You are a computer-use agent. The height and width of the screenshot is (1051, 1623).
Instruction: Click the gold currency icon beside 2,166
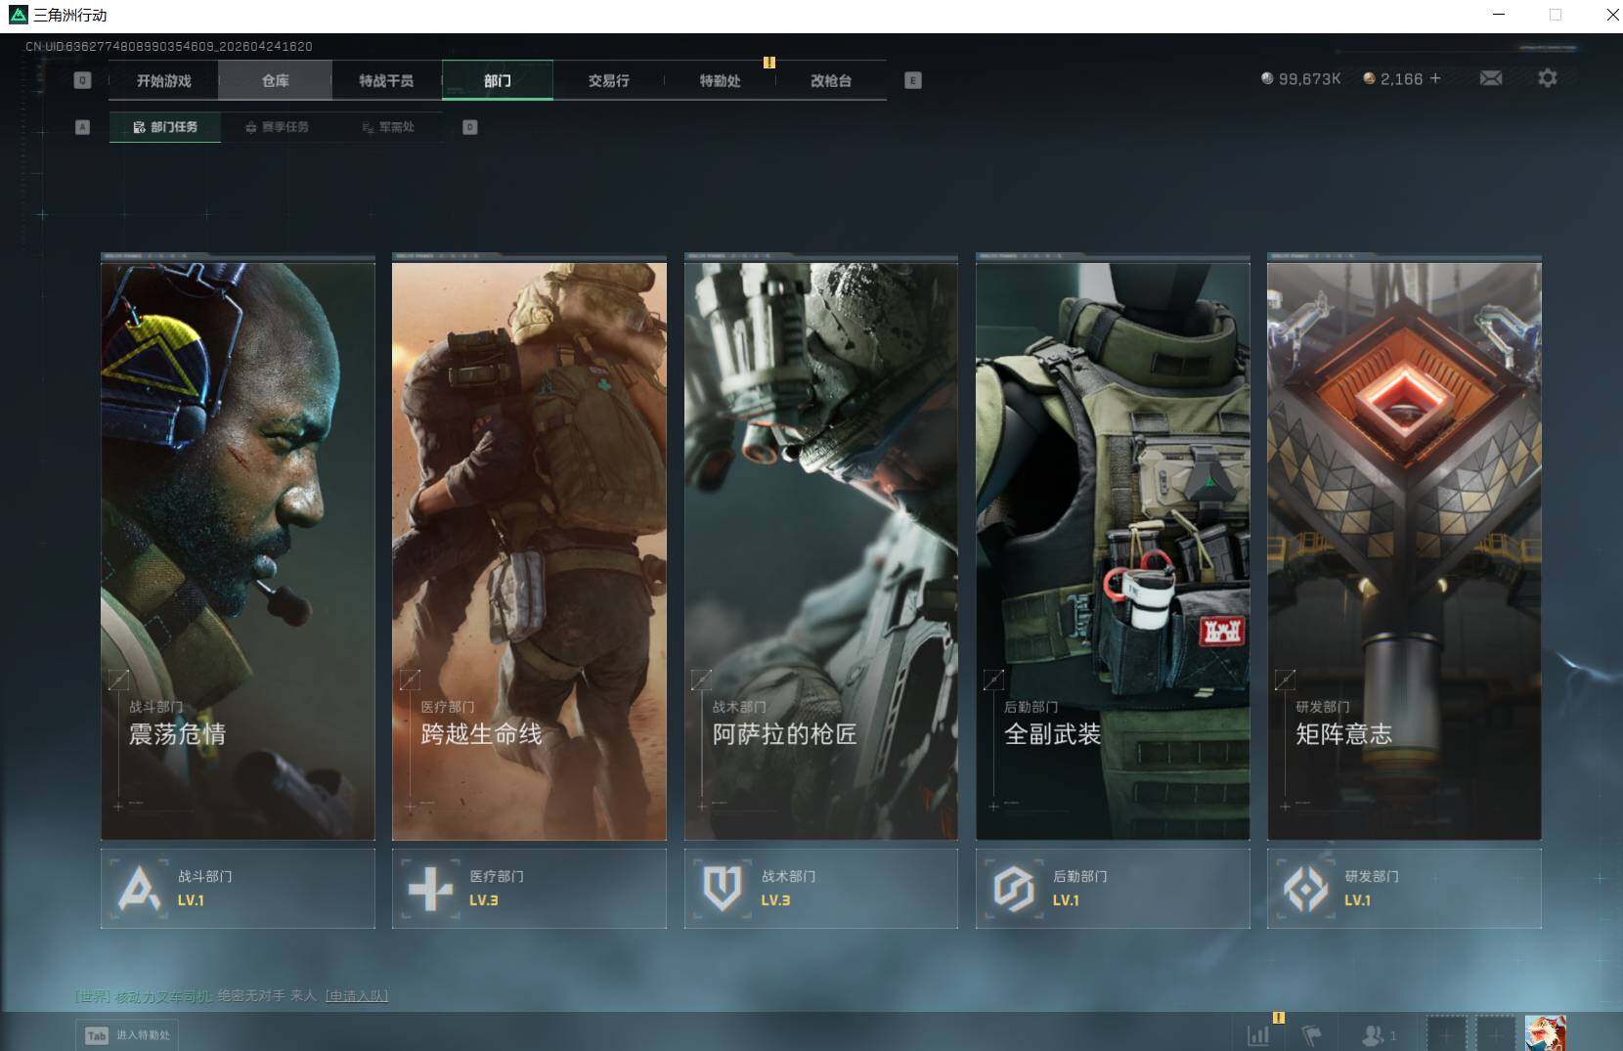[x=1369, y=78]
